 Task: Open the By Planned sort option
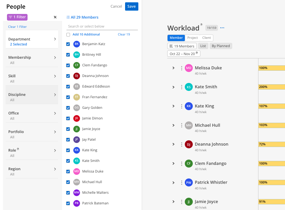[x=221, y=46]
